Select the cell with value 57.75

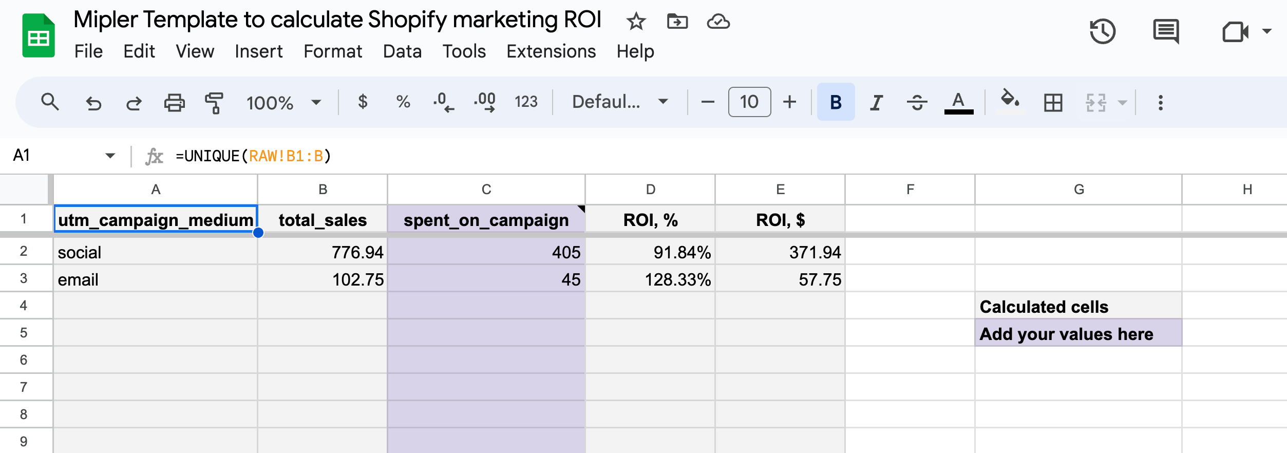coord(780,279)
